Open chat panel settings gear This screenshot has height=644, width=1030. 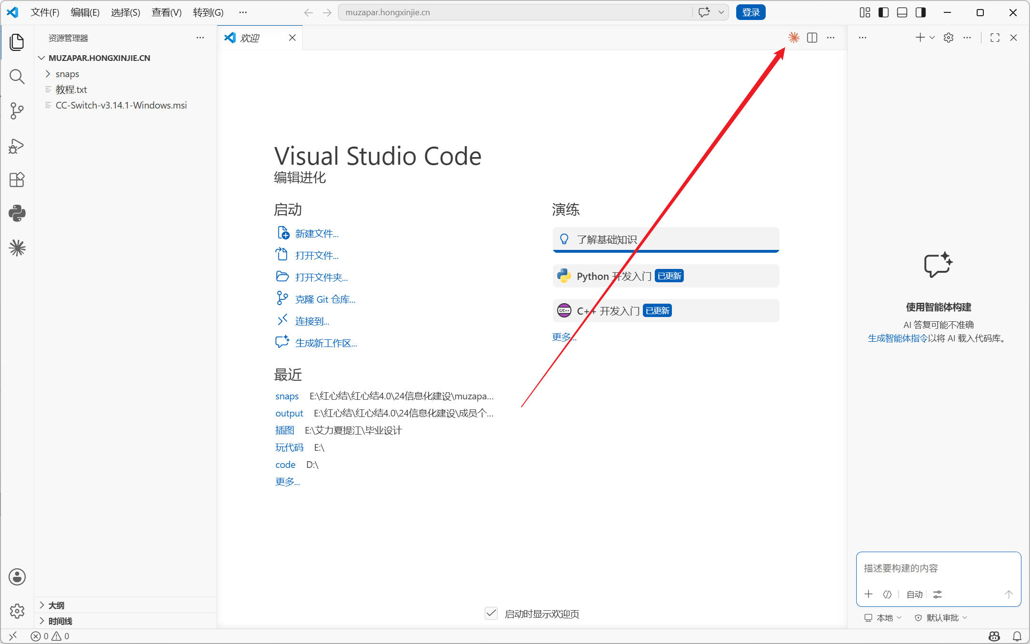949,38
